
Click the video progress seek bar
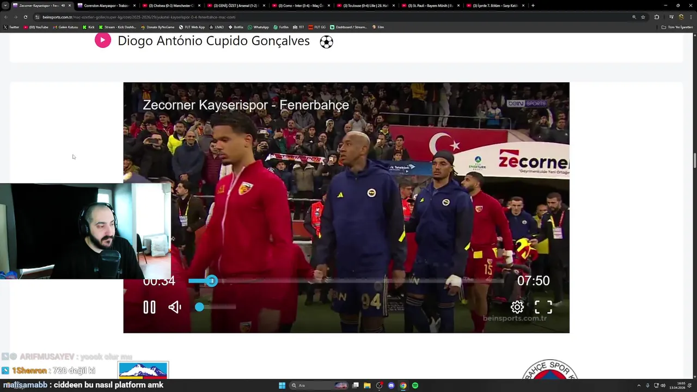(x=346, y=281)
